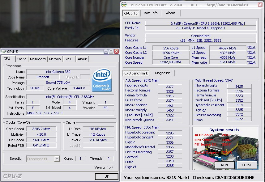
Task: Click the Mem write 1541 Mb/s value
Action: pyautogui.click(x=228, y=62)
